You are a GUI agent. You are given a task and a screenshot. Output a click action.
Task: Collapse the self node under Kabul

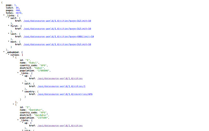(x=23, y=83)
